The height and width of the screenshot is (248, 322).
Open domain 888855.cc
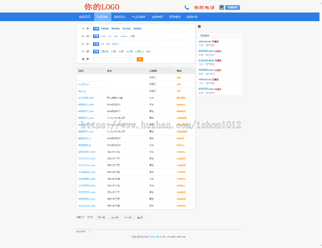tap(84, 138)
